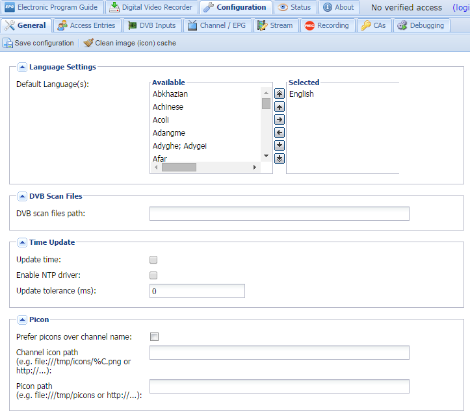Screen dimensions: 470x413
Task: Select Acoli in Available languages
Action: coord(205,119)
